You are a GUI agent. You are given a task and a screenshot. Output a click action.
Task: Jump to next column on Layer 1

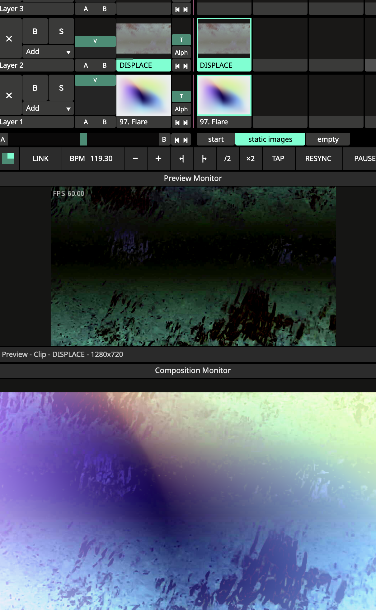[186, 122]
